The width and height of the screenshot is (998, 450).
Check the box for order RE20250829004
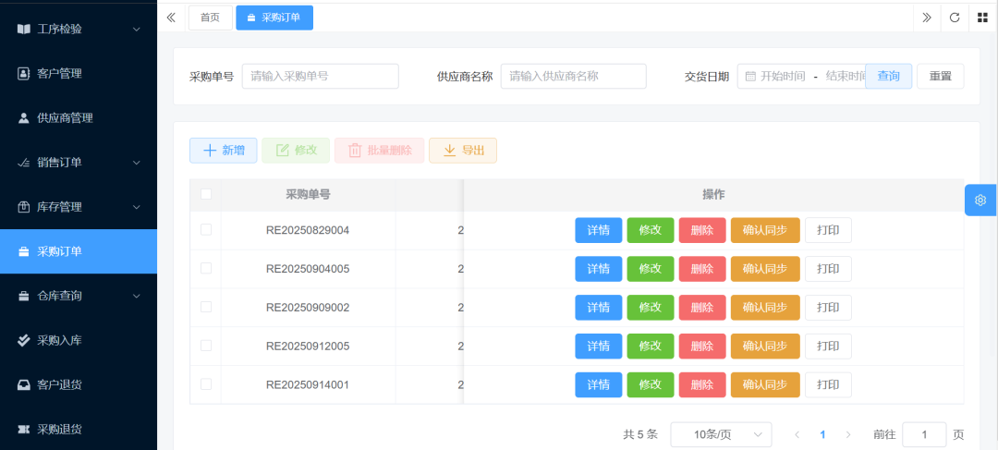pos(206,229)
